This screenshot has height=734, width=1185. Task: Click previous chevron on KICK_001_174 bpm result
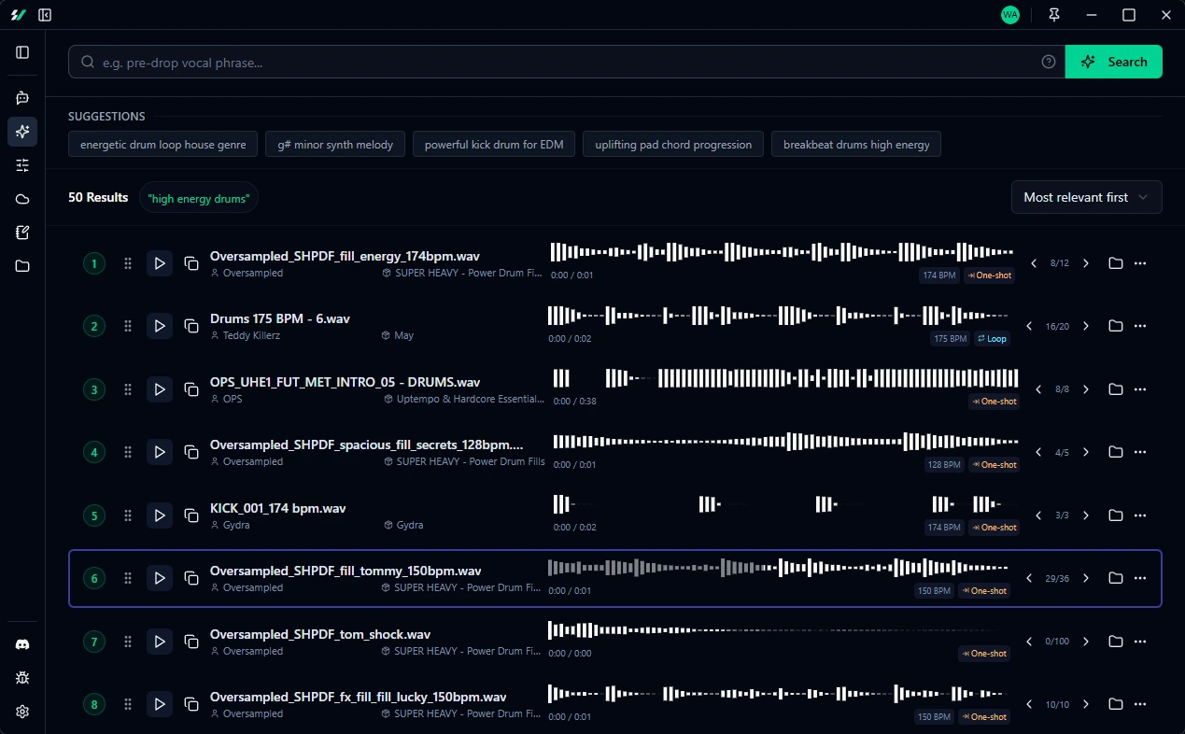pyautogui.click(x=1037, y=515)
